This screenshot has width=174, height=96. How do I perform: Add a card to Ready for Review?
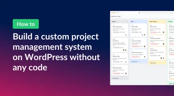tap(153, 63)
